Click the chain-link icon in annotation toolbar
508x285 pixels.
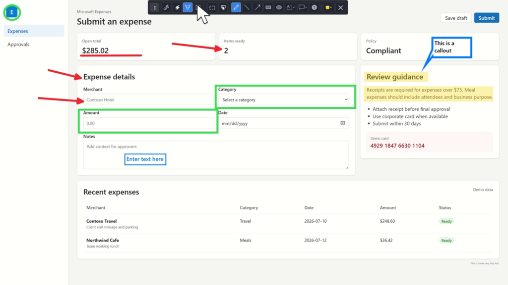(166, 7)
